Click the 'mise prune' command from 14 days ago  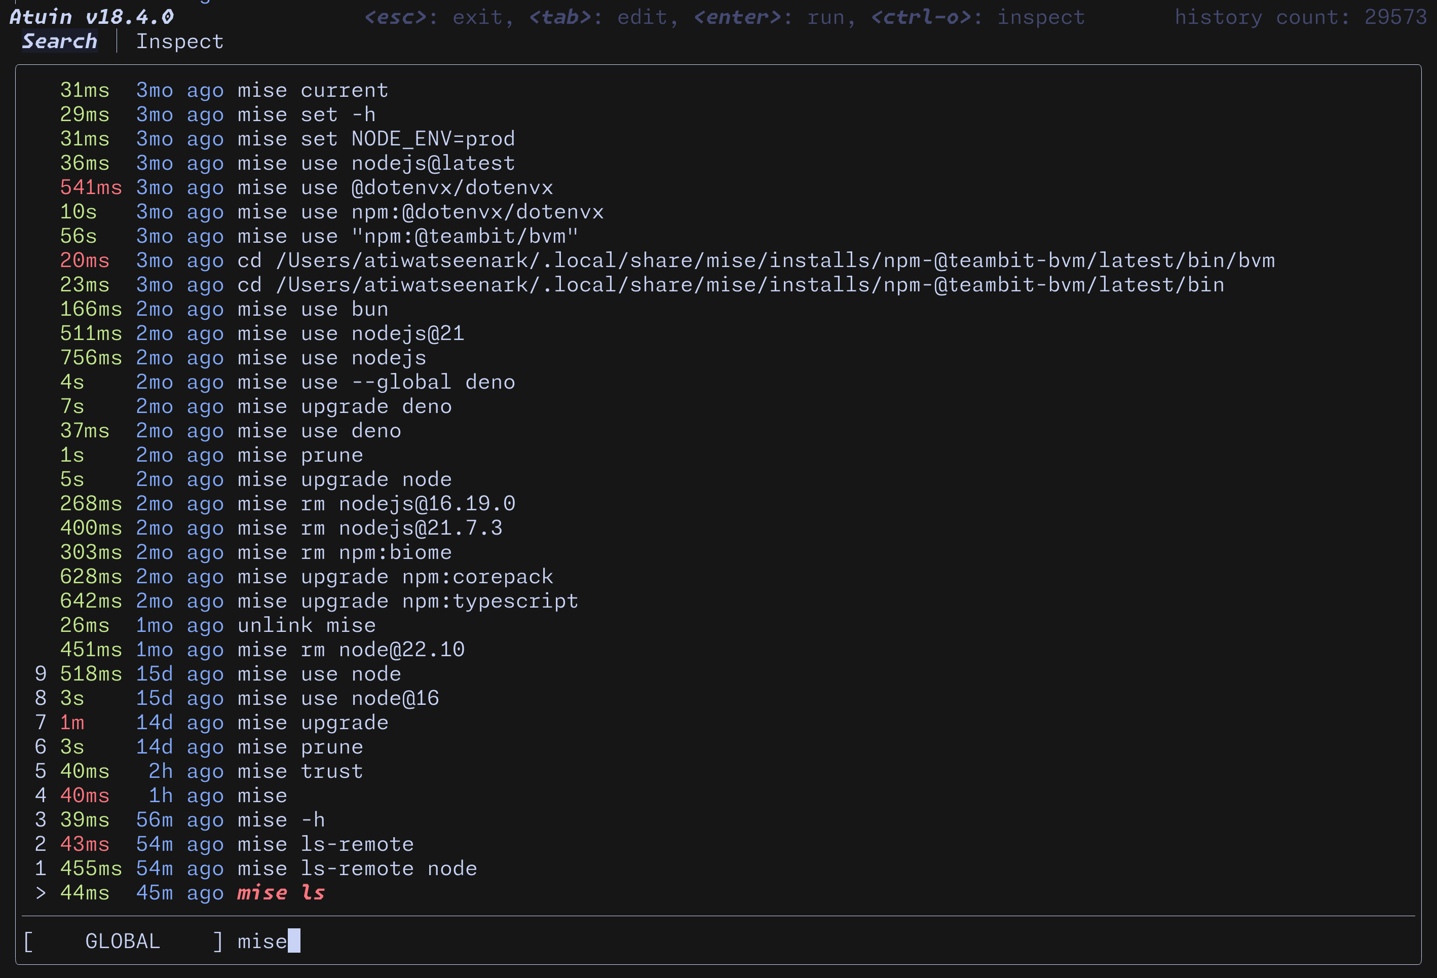tap(300, 747)
